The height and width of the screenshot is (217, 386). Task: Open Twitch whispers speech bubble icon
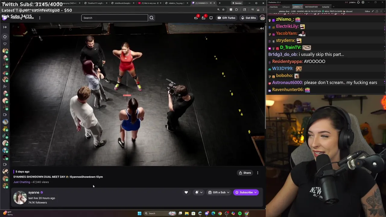click(211, 18)
